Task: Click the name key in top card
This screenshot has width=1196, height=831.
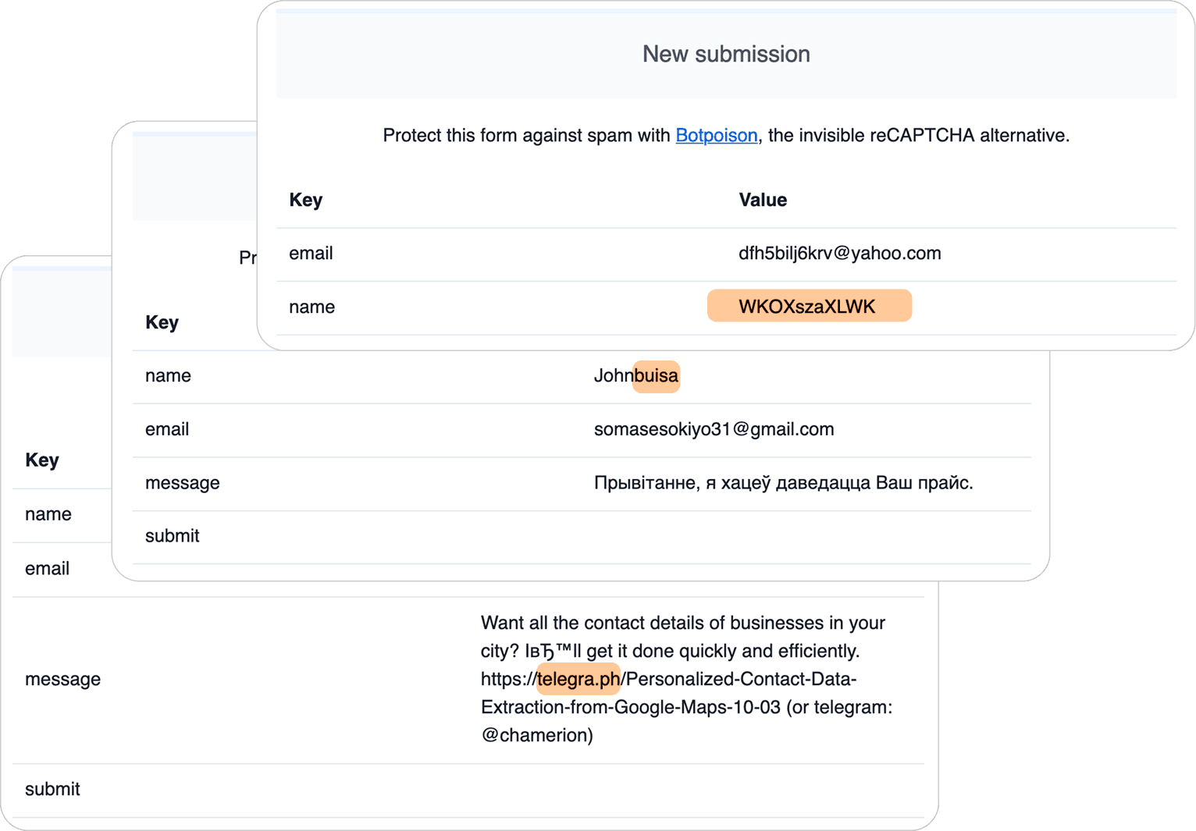Action: tap(311, 307)
